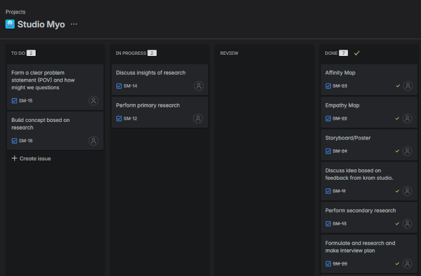
Task: Click task type checkbox icon on SM-12
Action: [x=119, y=118]
